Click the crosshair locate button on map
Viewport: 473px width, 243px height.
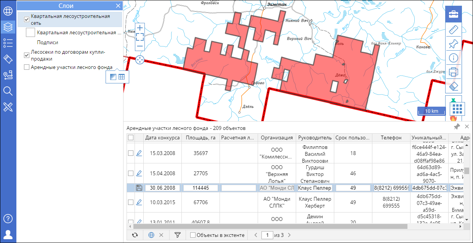pos(140,59)
